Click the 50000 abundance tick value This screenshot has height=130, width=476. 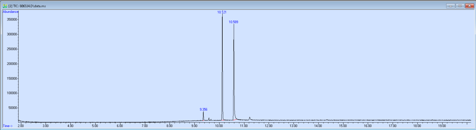pos(13,108)
